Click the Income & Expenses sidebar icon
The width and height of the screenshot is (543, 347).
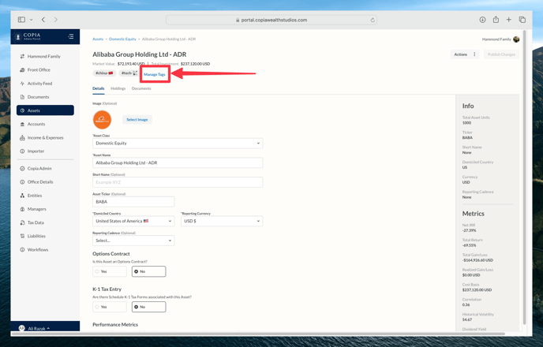click(x=22, y=138)
